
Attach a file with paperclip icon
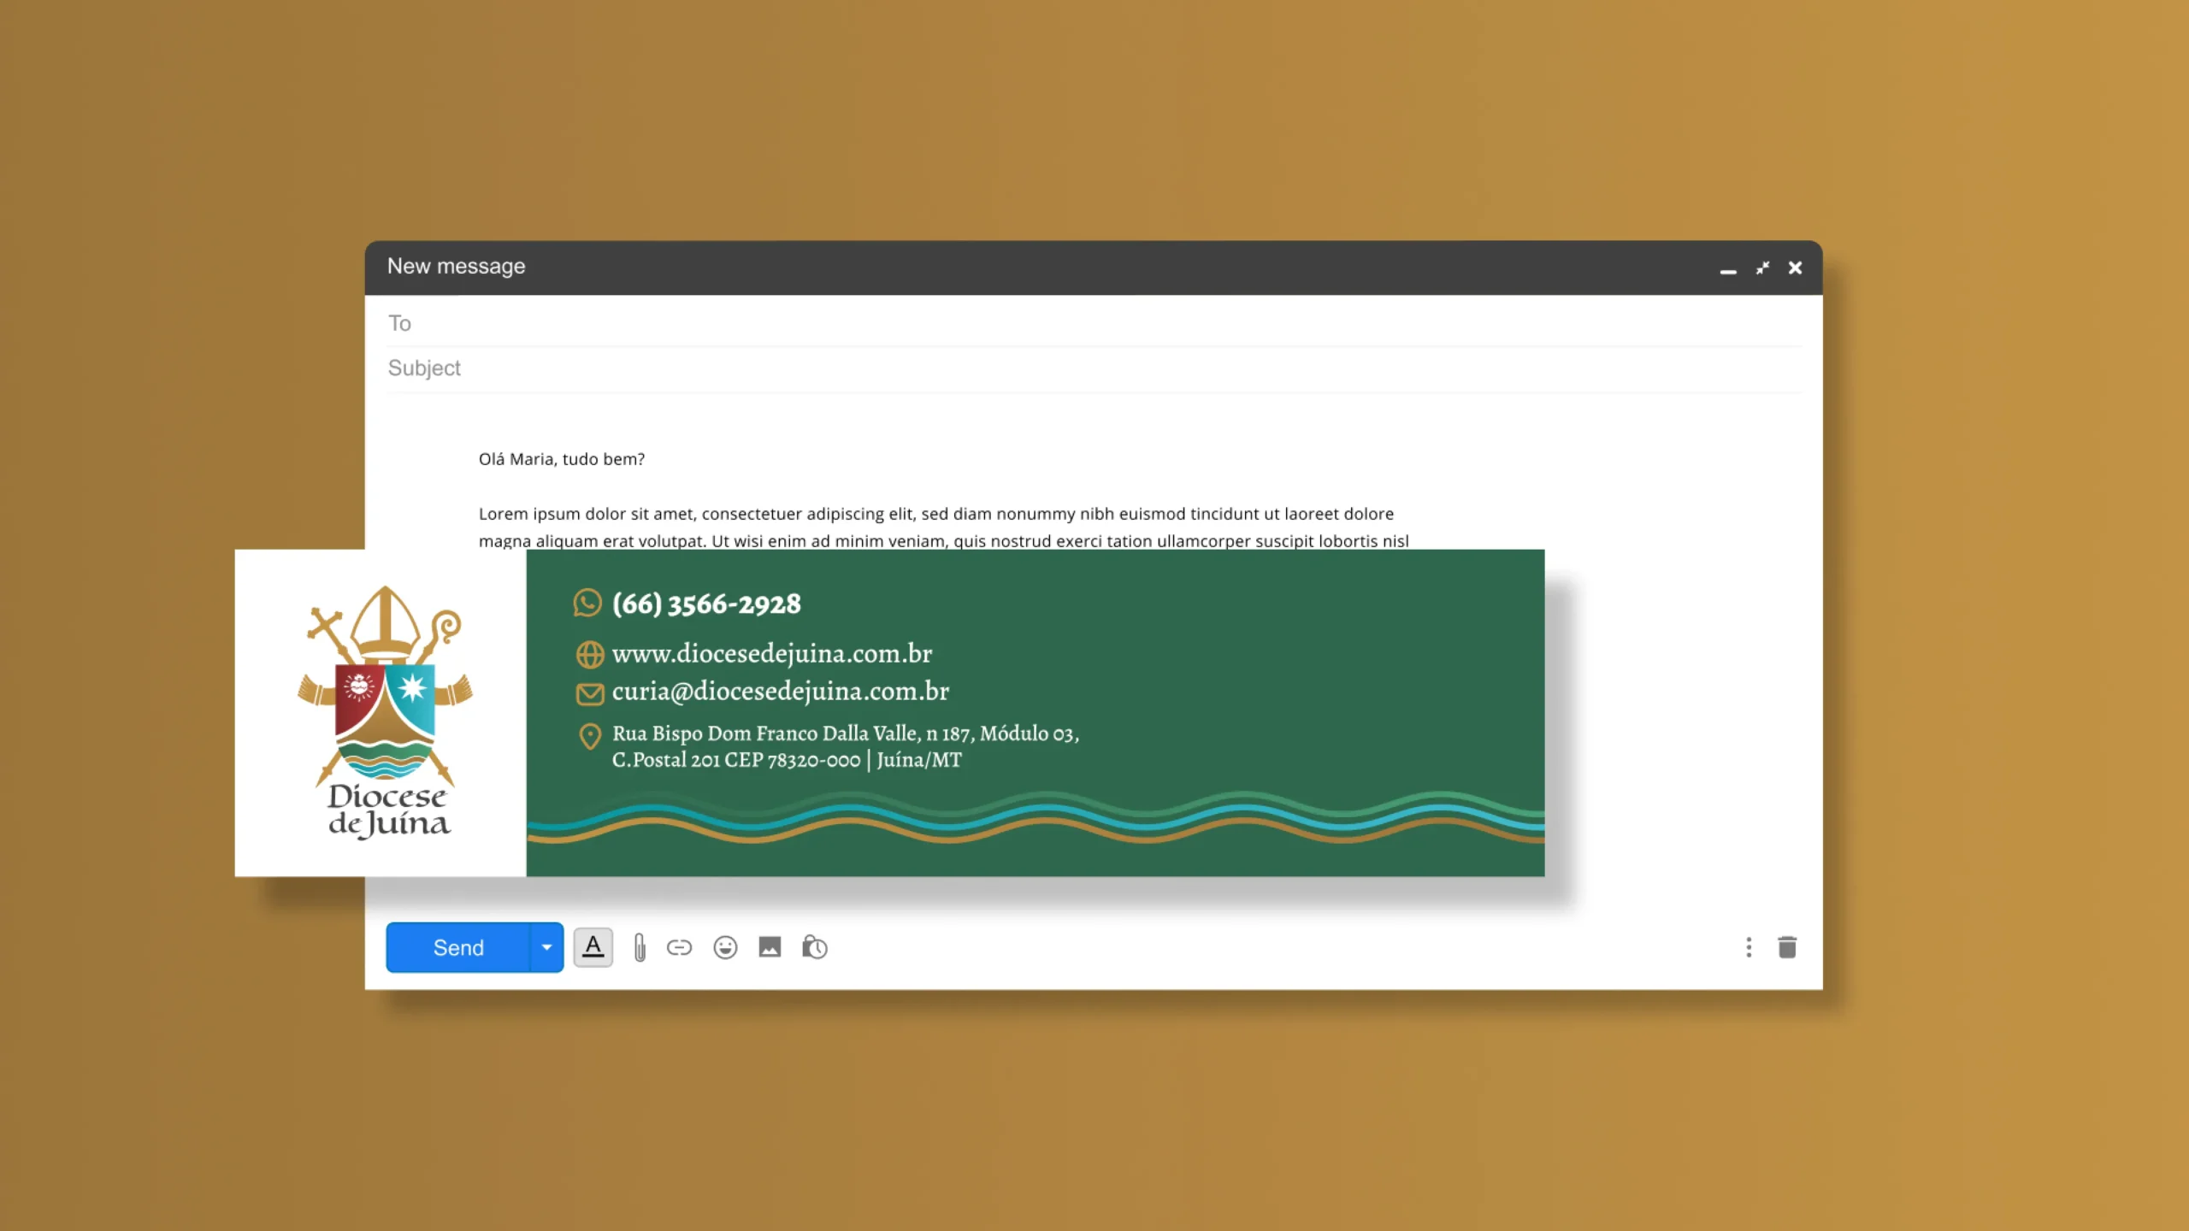point(640,947)
